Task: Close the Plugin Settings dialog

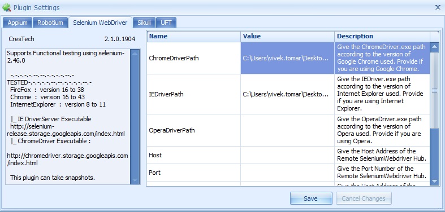Action: [x=438, y=7]
